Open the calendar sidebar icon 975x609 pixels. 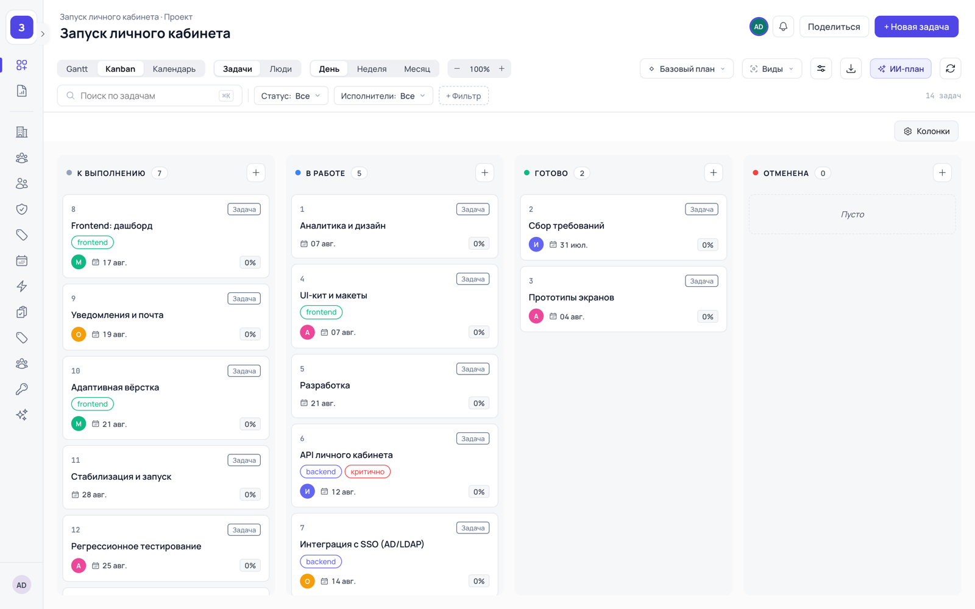click(x=22, y=261)
